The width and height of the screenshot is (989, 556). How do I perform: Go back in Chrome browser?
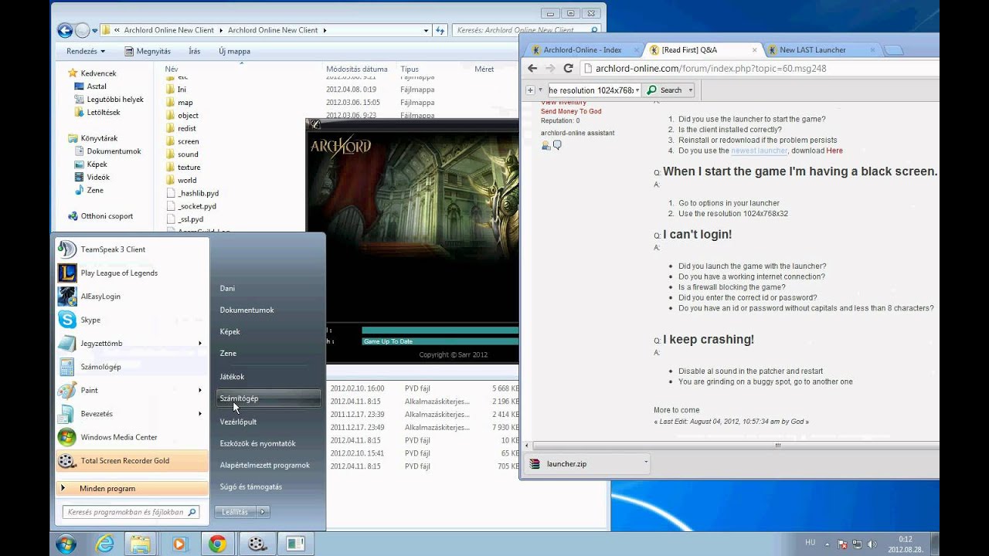532,68
